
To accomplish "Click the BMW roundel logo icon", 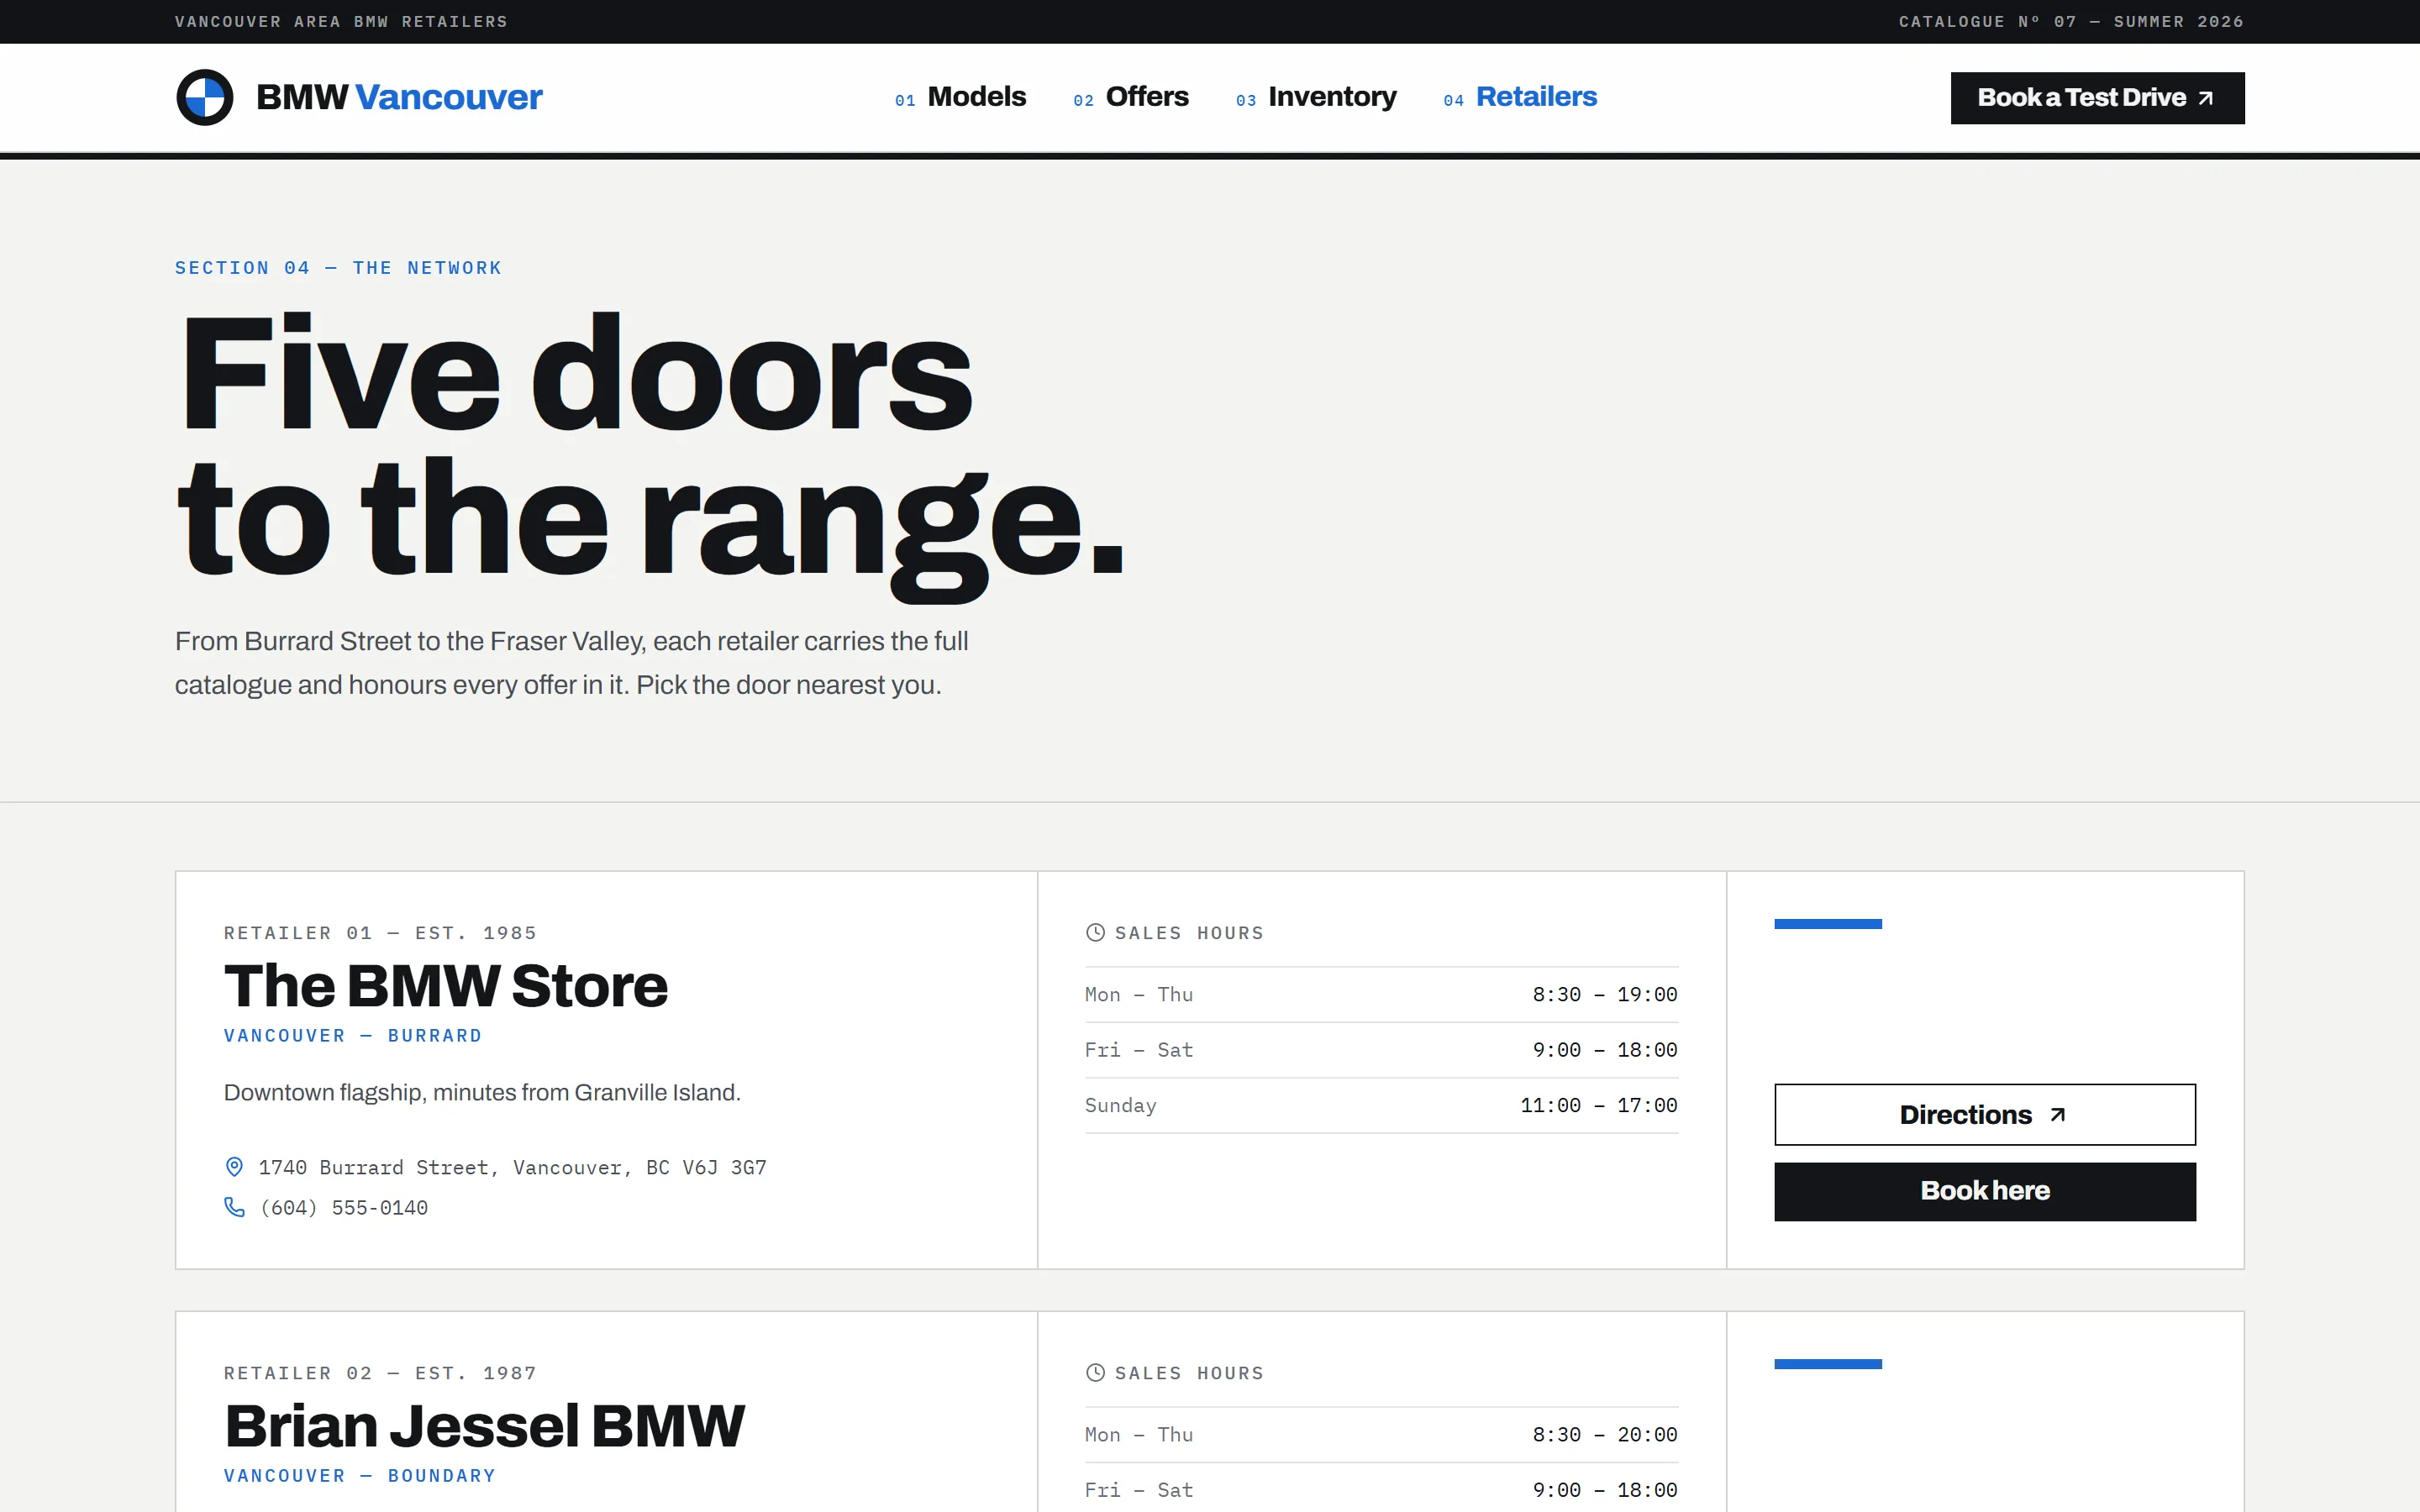I will (205, 97).
